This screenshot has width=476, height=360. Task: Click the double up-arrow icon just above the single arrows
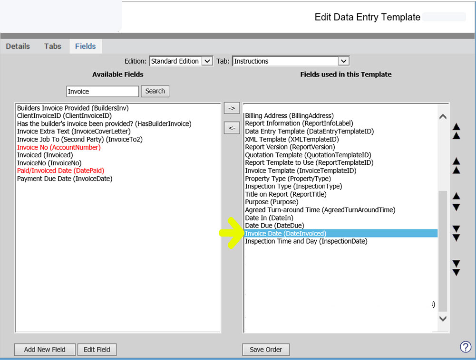[x=457, y=166]
